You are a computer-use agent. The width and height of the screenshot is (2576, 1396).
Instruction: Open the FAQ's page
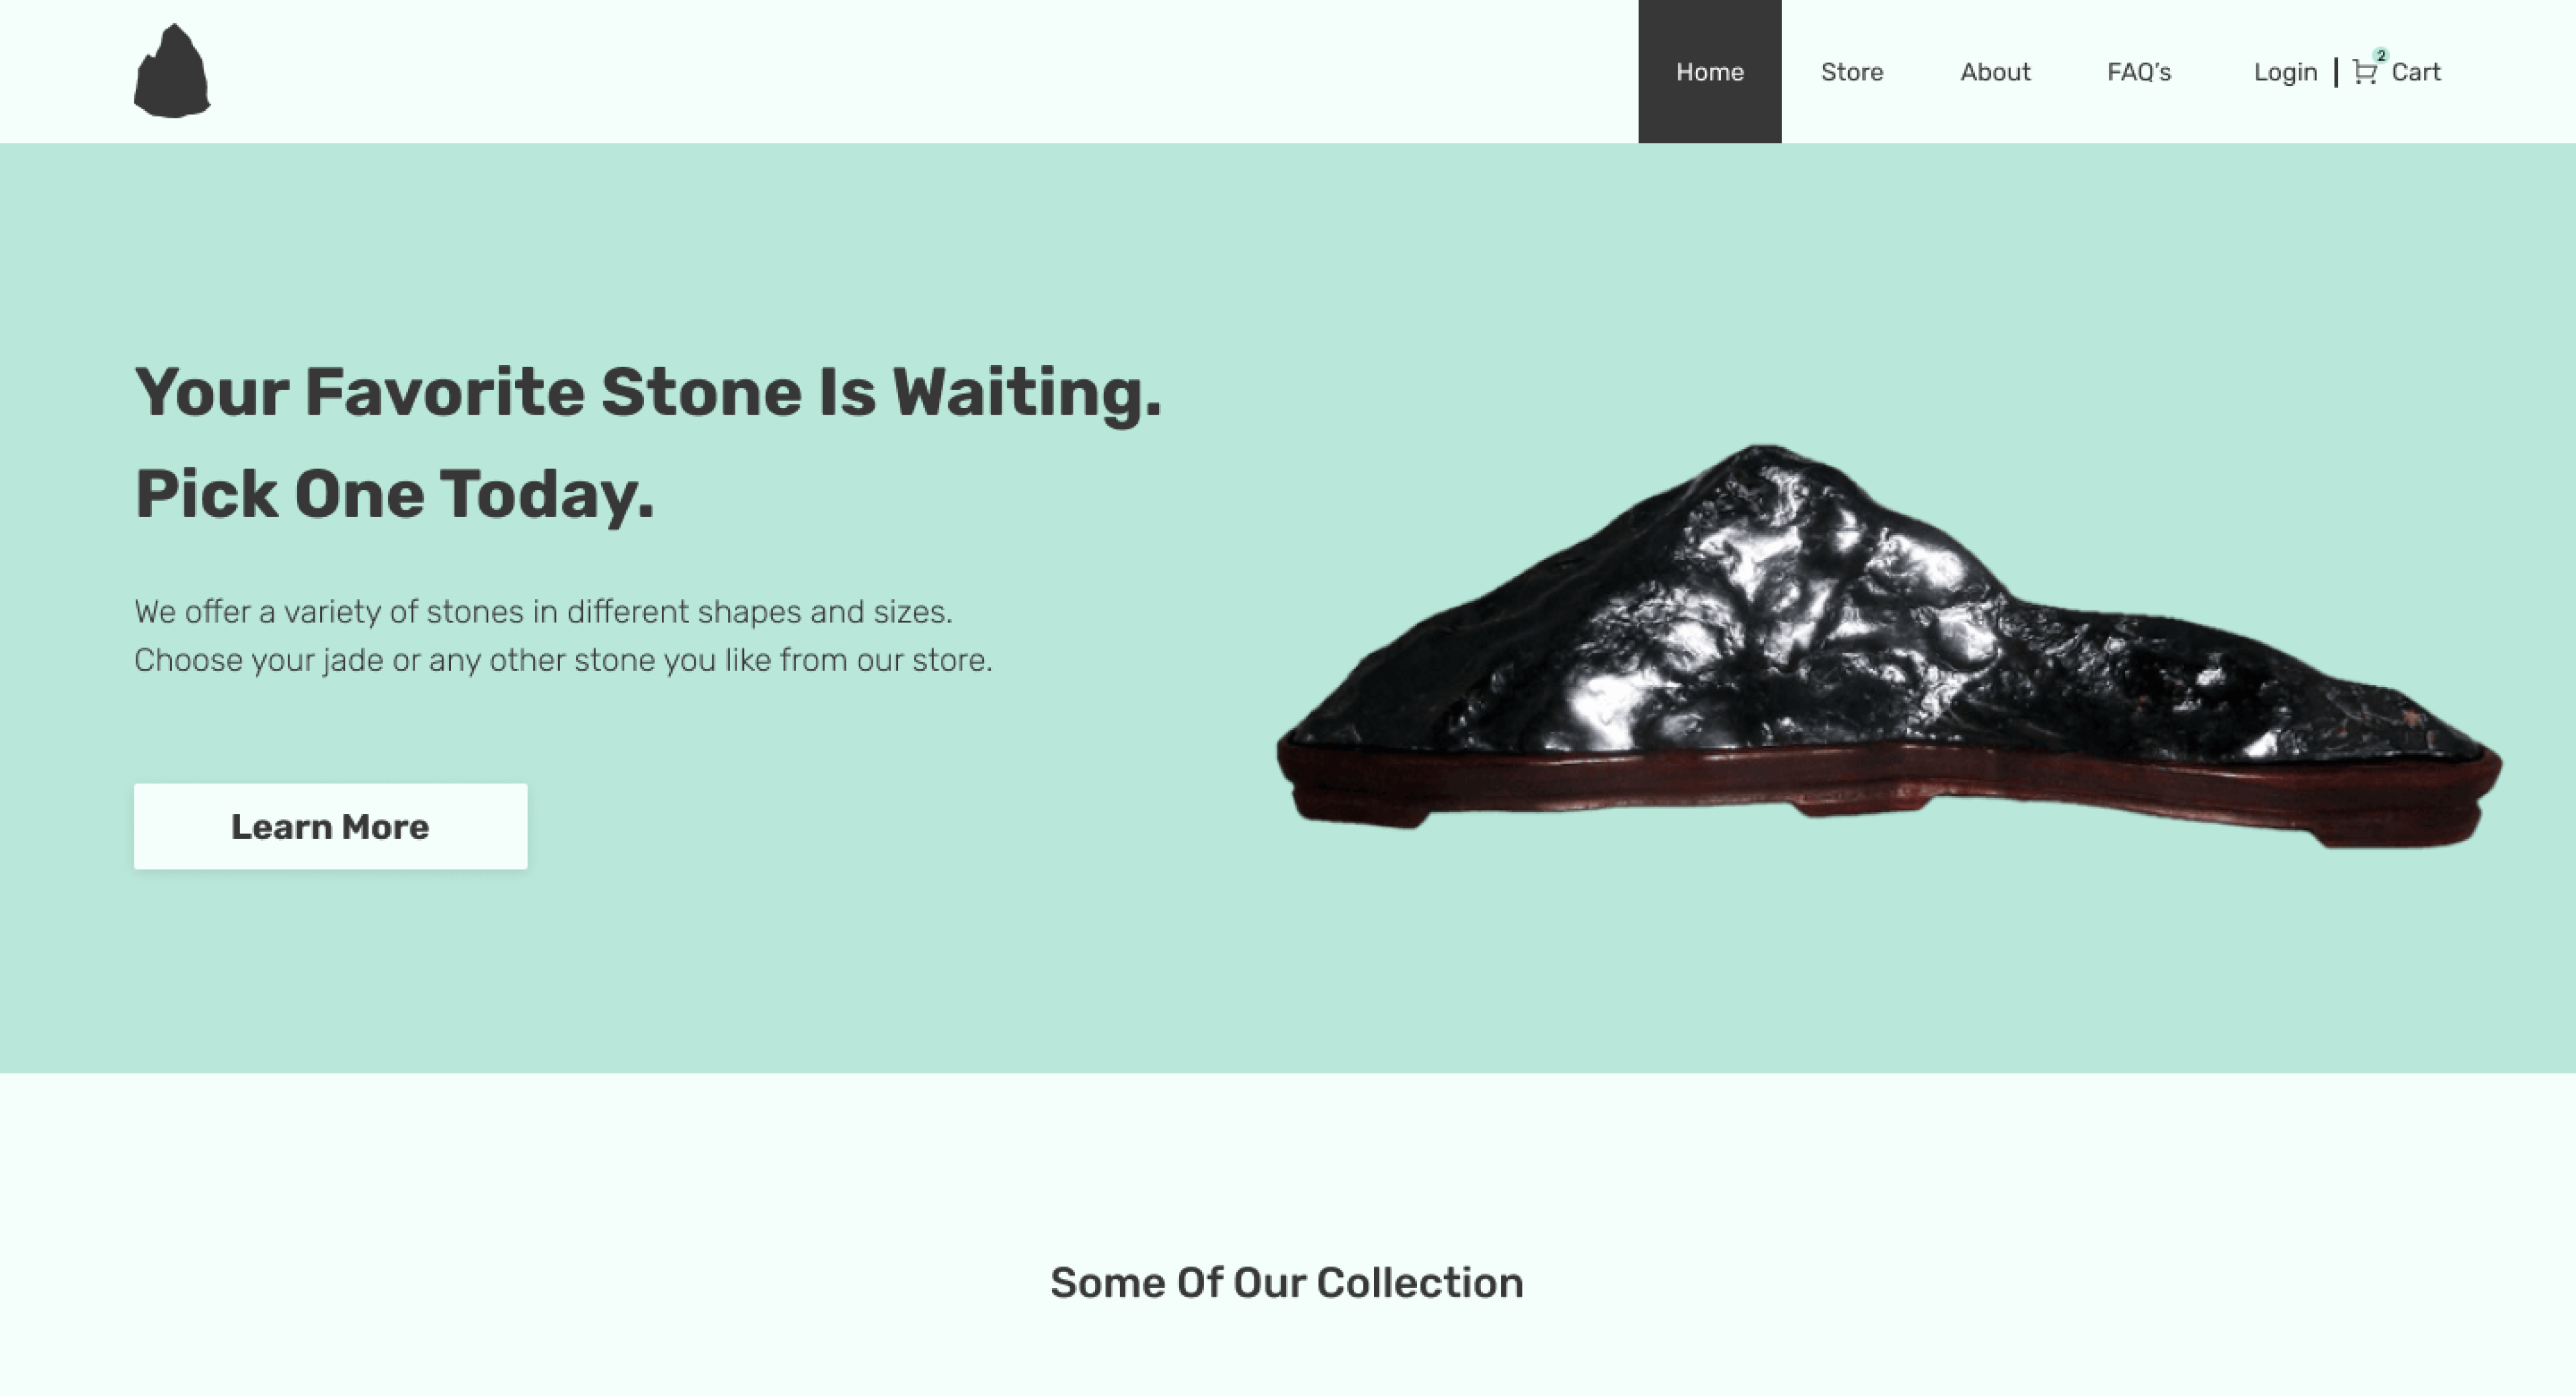pos(2139,72)
